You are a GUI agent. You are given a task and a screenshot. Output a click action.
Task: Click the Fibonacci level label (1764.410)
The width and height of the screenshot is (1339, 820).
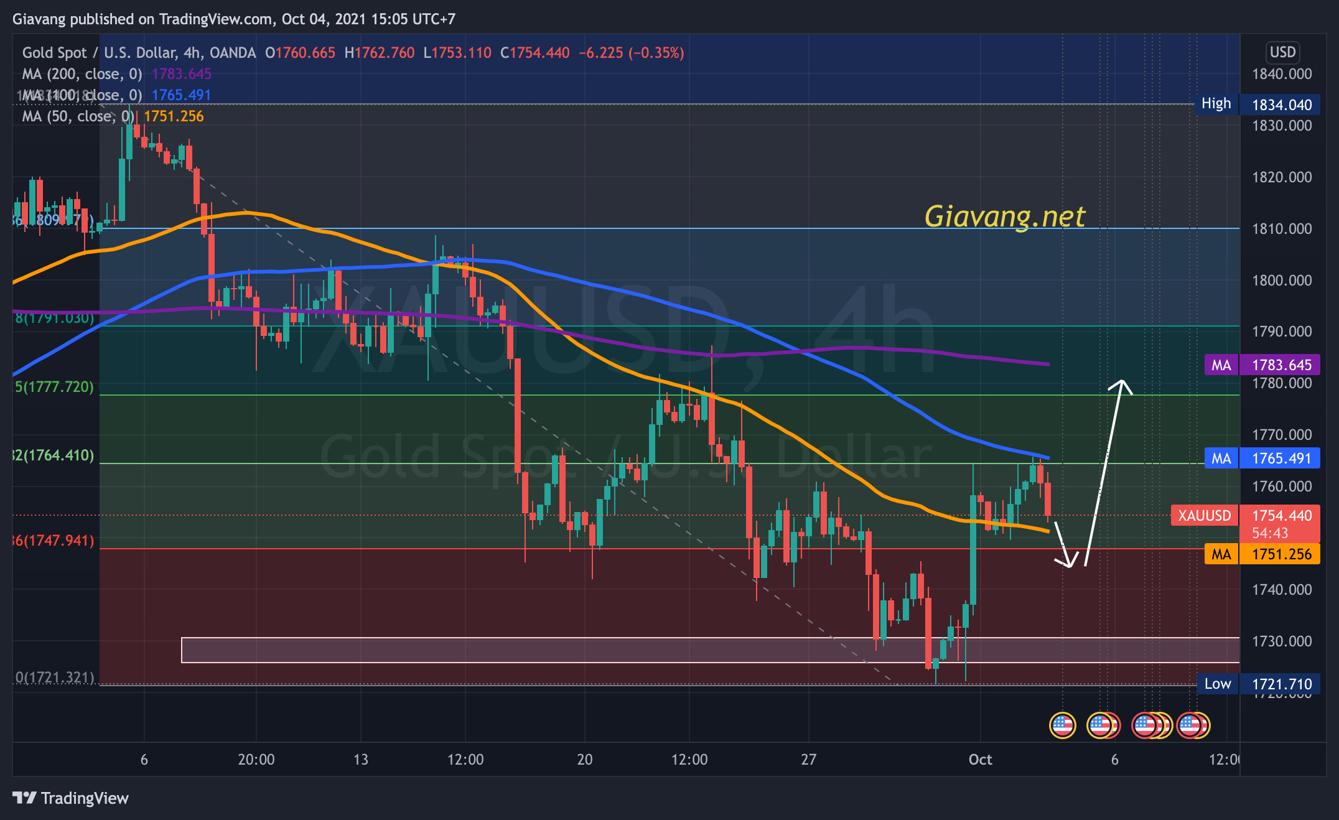(54, 455)
